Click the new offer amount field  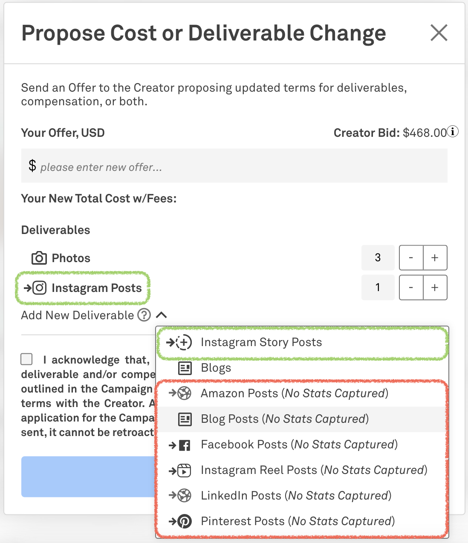click(x=234, y=166)
